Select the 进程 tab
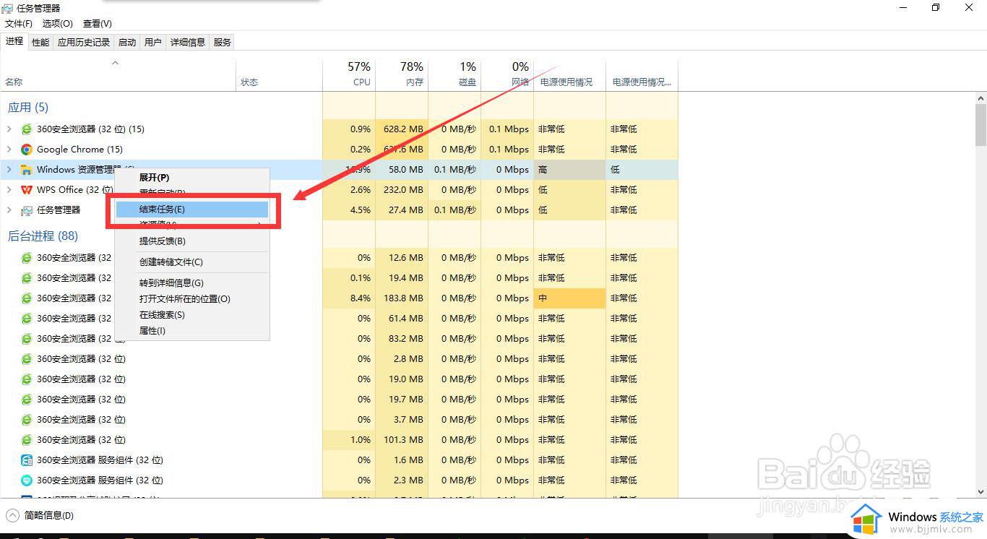Screen dimensions: 987x539 pos(14,42)
